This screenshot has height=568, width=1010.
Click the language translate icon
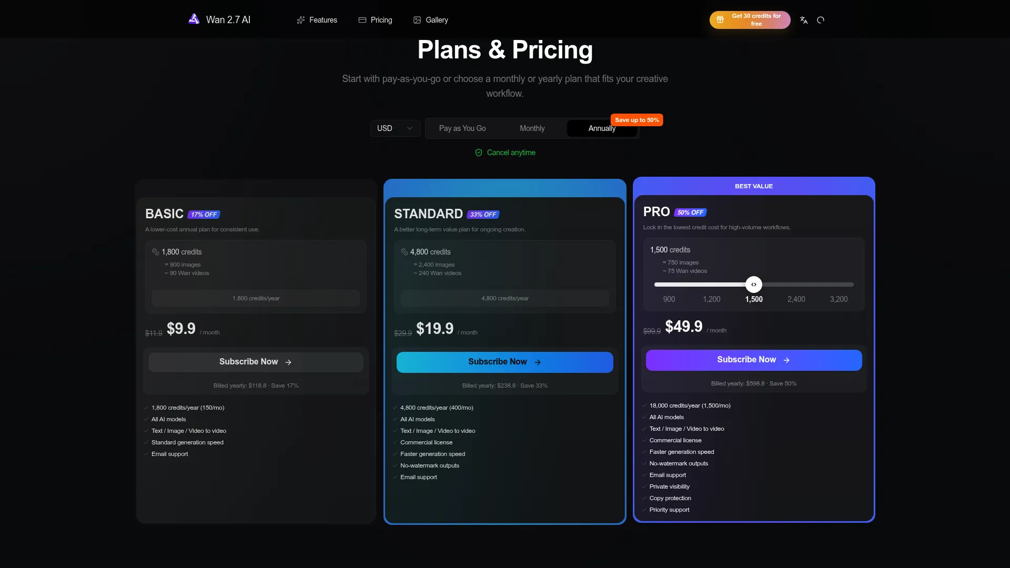(x=804, y=20)
